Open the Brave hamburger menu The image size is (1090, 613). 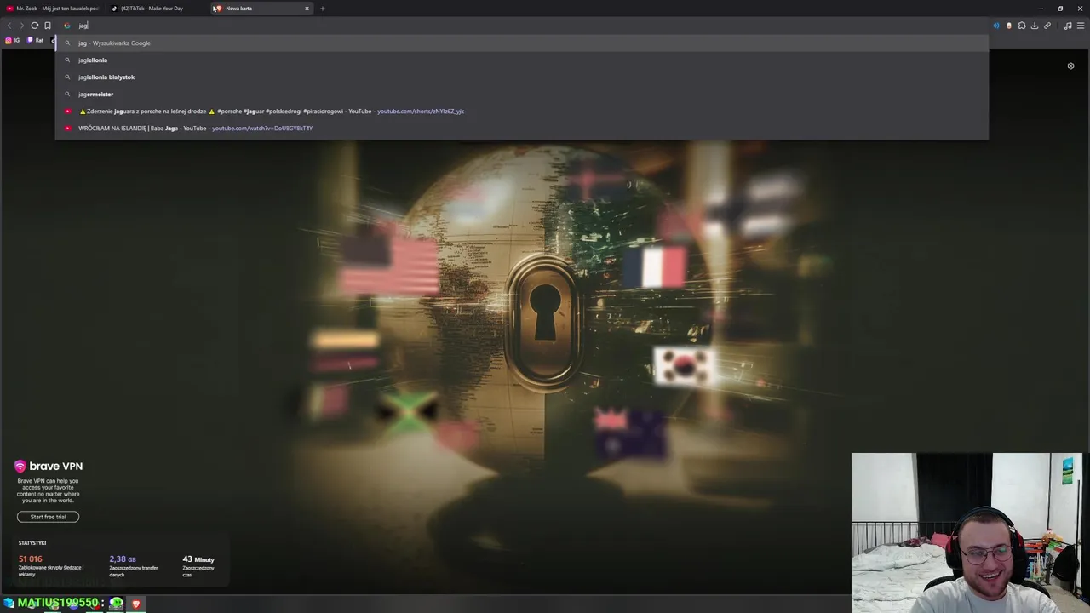point(1081,26)
